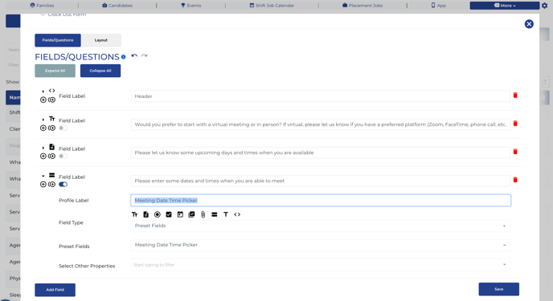Viewport: 553px width, 301px height.
Task: Open the More dropdown in top navigation
Action: pyautogui.click(x=504, y=6)
